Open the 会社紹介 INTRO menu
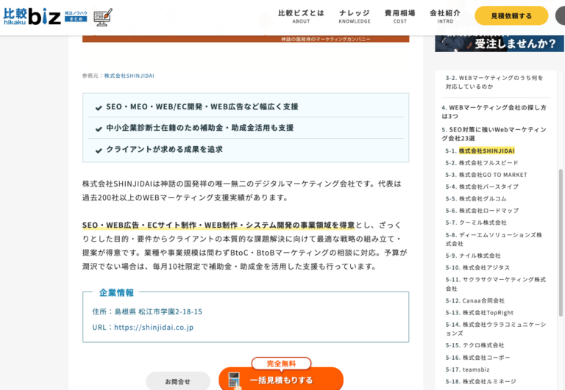 pyautogui.click(x=445, y=16)
